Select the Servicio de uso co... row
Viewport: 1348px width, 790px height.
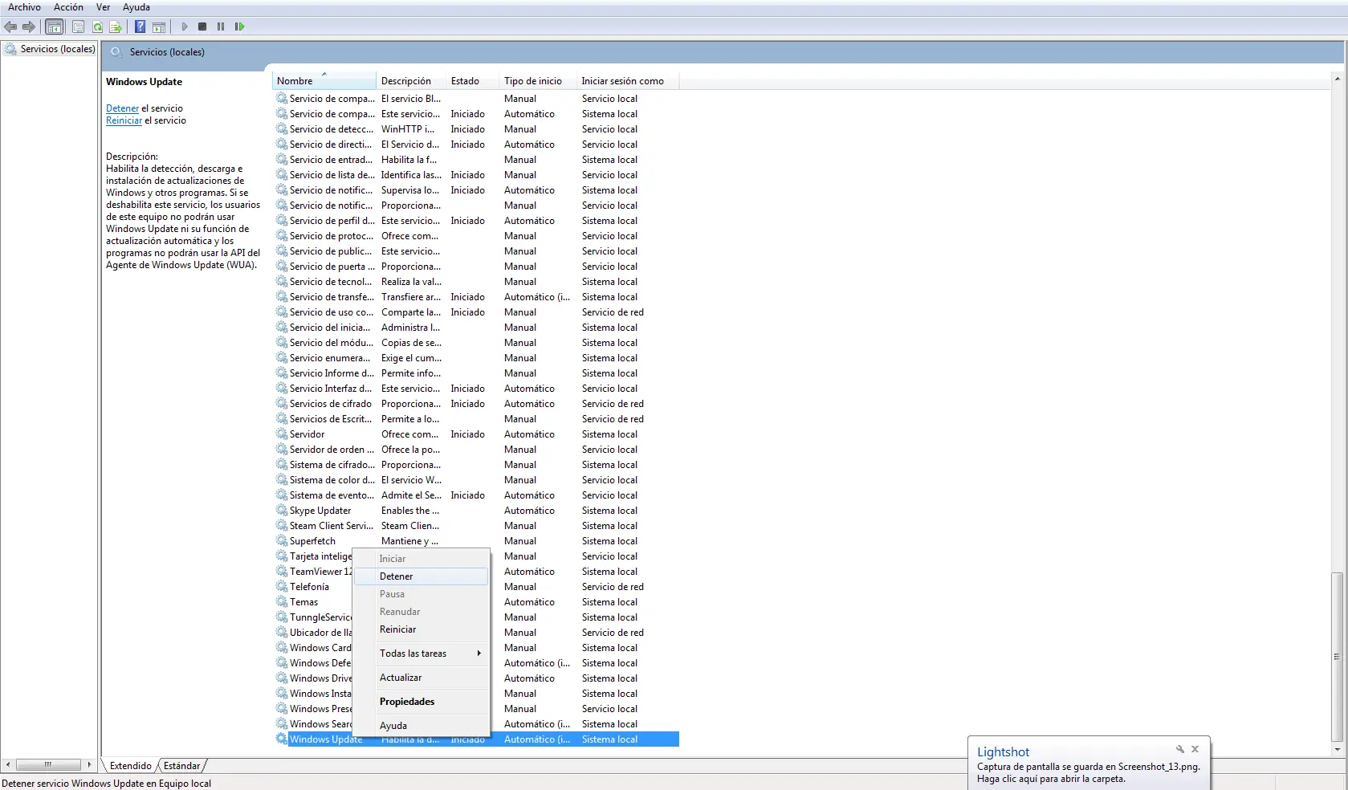click(477, 312)
